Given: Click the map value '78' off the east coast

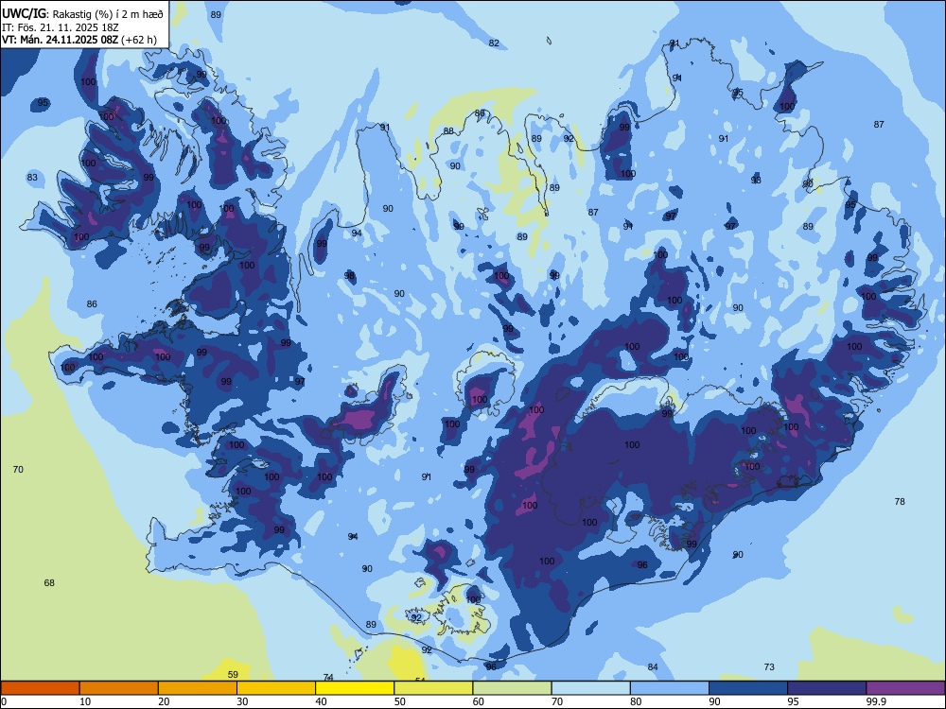Looking at the screenshot, I should (900, 501).
